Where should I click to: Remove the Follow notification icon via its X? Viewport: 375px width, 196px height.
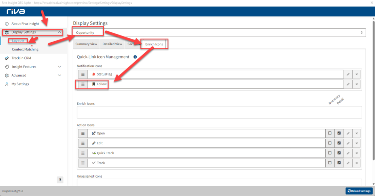click(357, 84)
